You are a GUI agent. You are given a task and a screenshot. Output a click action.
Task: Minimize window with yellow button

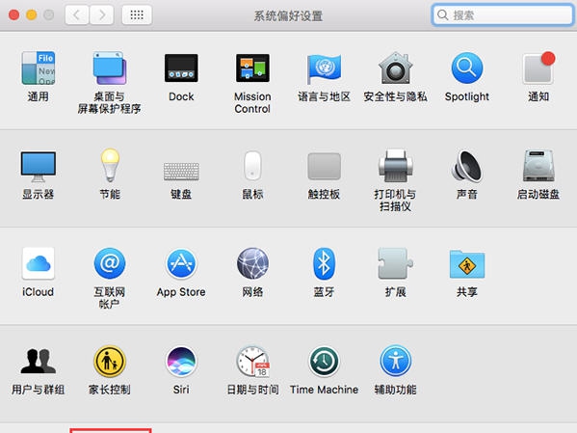click(32, 15)
